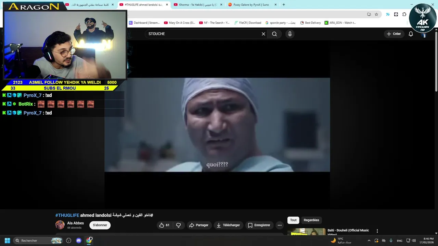Viewport: 438px width, 246px height.
Task: Start voice search with the microphone icon
Action: pyautogui.click(x=290, y=34)
